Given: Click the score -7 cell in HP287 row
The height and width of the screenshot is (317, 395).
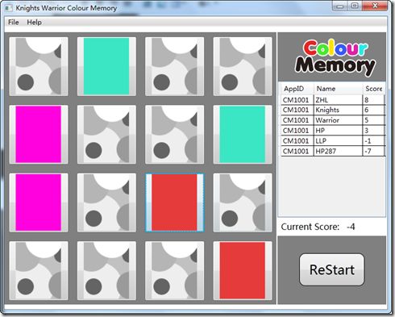Looking at the screenshot, I should tap(374, 151).
